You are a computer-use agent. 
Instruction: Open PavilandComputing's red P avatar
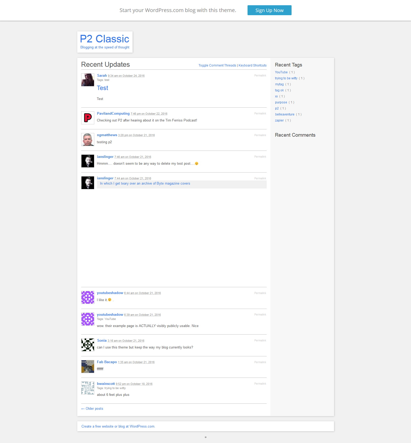pyautogui.click(x=88, y=118)
